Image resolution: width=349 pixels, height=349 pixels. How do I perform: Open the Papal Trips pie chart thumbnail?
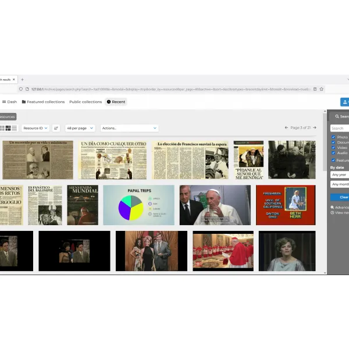[139, 205]
